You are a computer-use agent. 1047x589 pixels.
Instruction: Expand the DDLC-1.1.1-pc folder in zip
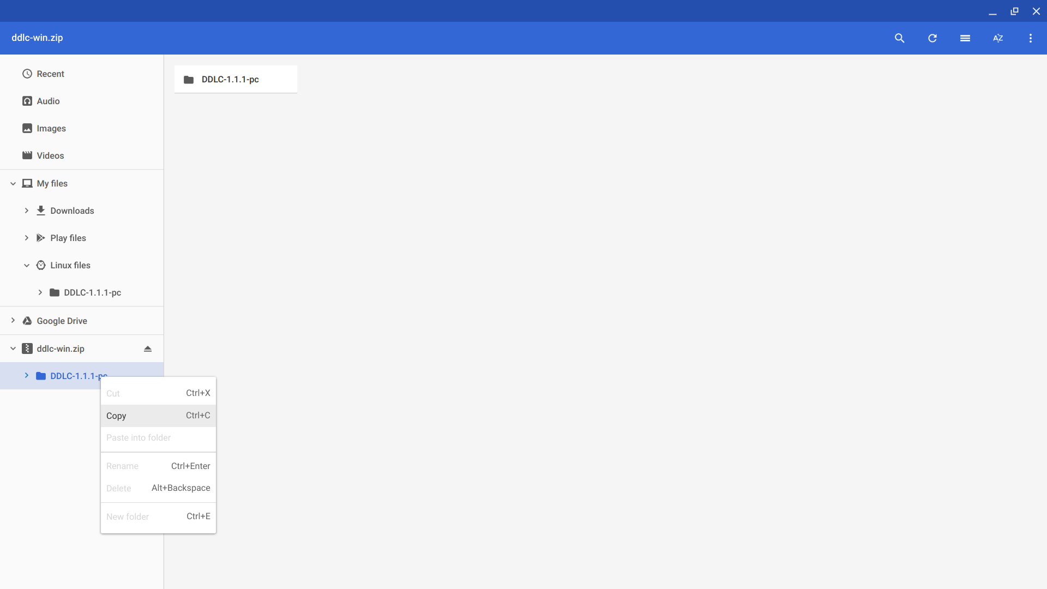click(26, 375)
